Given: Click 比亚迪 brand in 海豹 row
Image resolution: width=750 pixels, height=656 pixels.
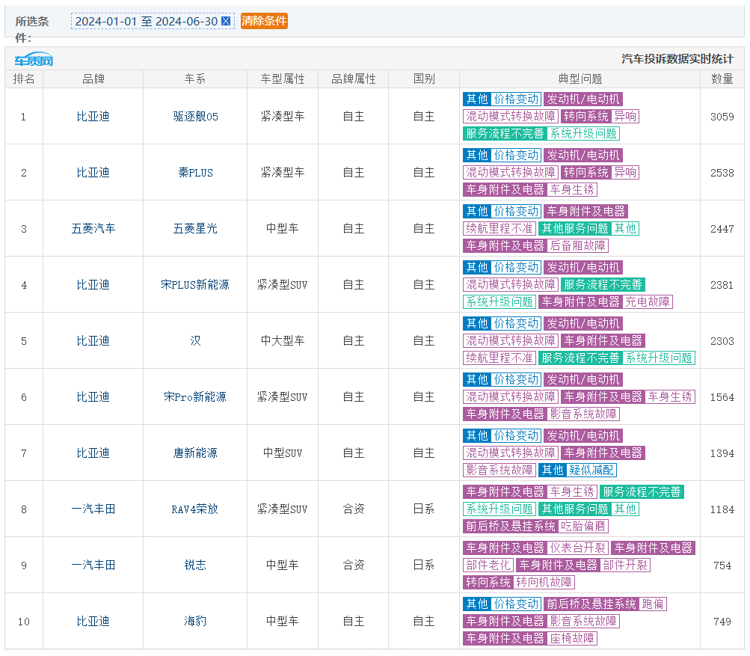Looking at the screenshot, I should pos(93,621).
